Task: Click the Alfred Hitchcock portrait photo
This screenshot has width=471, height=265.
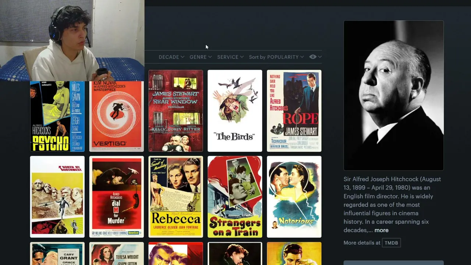Action: click(x=394, y=96)
